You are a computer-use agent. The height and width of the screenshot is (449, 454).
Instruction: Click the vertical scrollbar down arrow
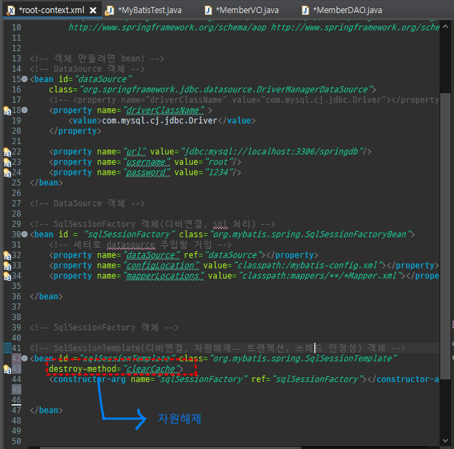tap(445, 441)
